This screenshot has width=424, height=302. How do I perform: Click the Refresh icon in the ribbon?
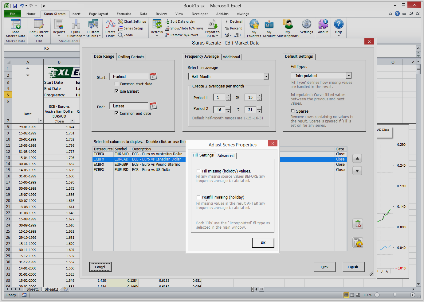[157, 25]
